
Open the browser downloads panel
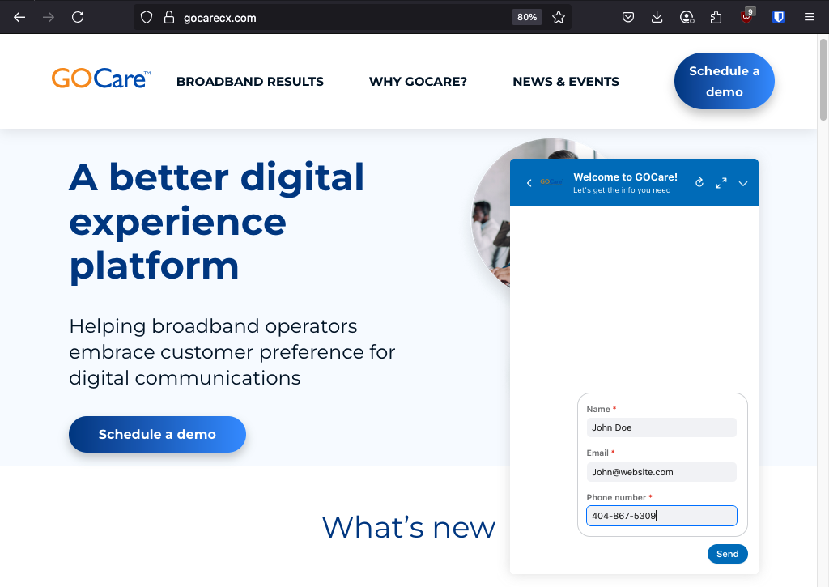(x=657, y=18)
